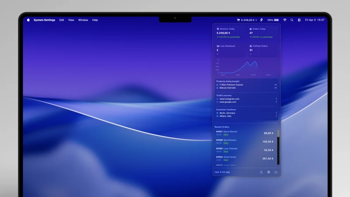
Task: Click the Revenue Today coin icon
Action: pos(217,29)
